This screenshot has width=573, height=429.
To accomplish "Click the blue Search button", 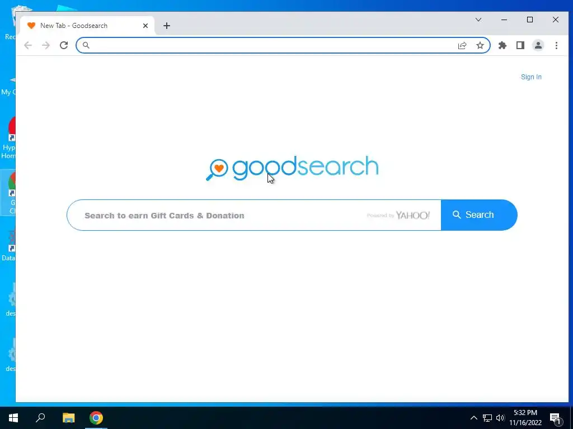I will click(479, 215).
